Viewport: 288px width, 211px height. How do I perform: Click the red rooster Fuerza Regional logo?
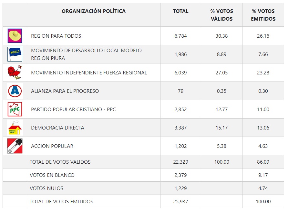tap(15, 72)
